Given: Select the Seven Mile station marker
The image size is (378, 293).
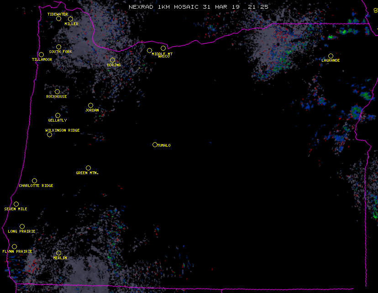Looking at the screenshot, I should click(16, 204).
